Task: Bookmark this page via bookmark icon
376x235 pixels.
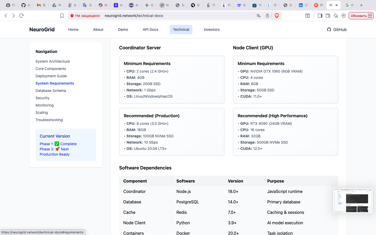Action: pos(62,16)
